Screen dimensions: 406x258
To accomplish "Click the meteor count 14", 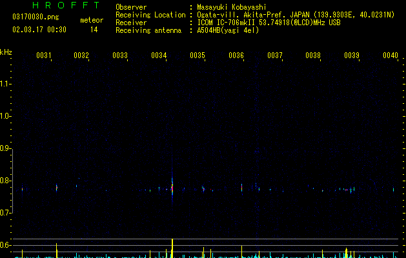I will (x=94, y=30).
